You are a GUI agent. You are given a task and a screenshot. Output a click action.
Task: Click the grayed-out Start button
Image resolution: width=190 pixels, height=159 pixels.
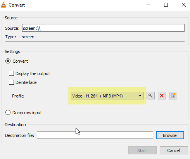142,150
